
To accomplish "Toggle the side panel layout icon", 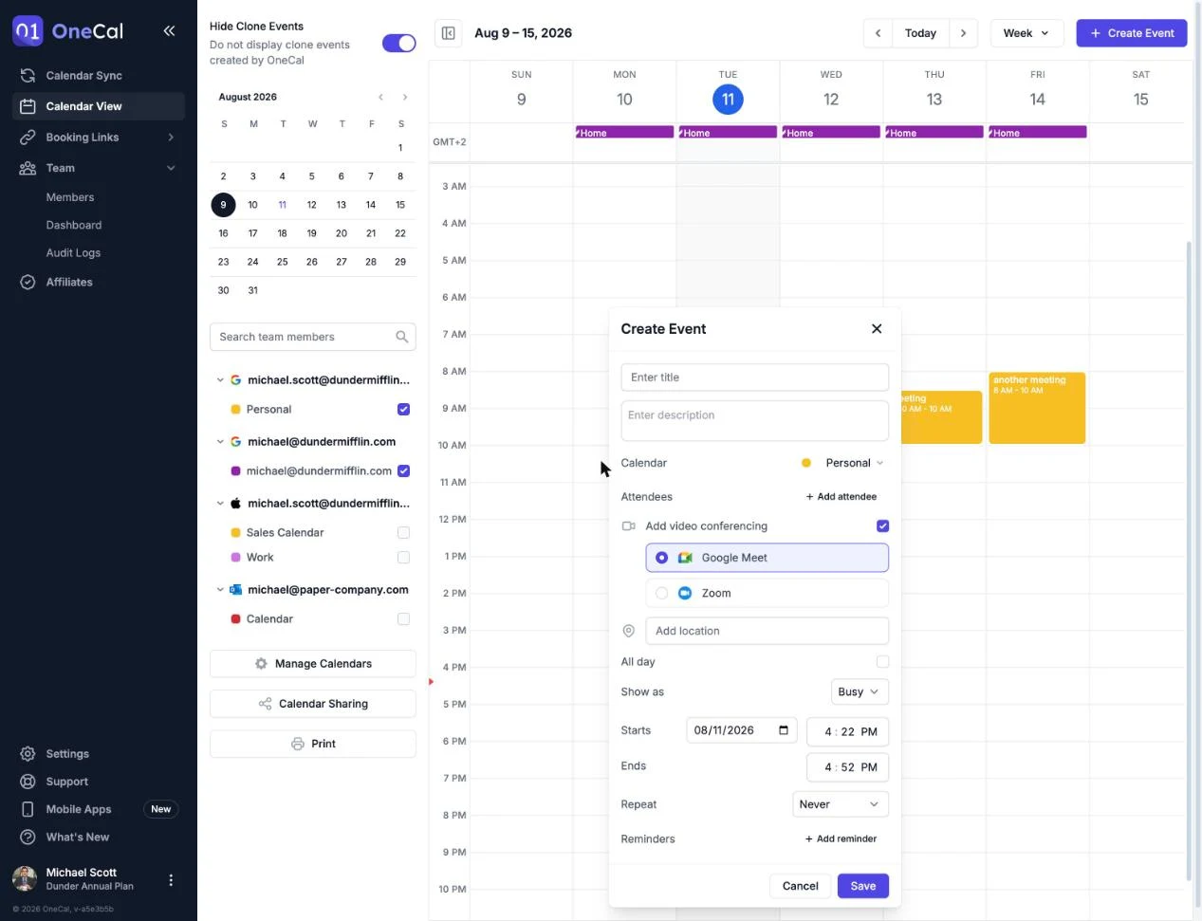I will pos(448,33).
